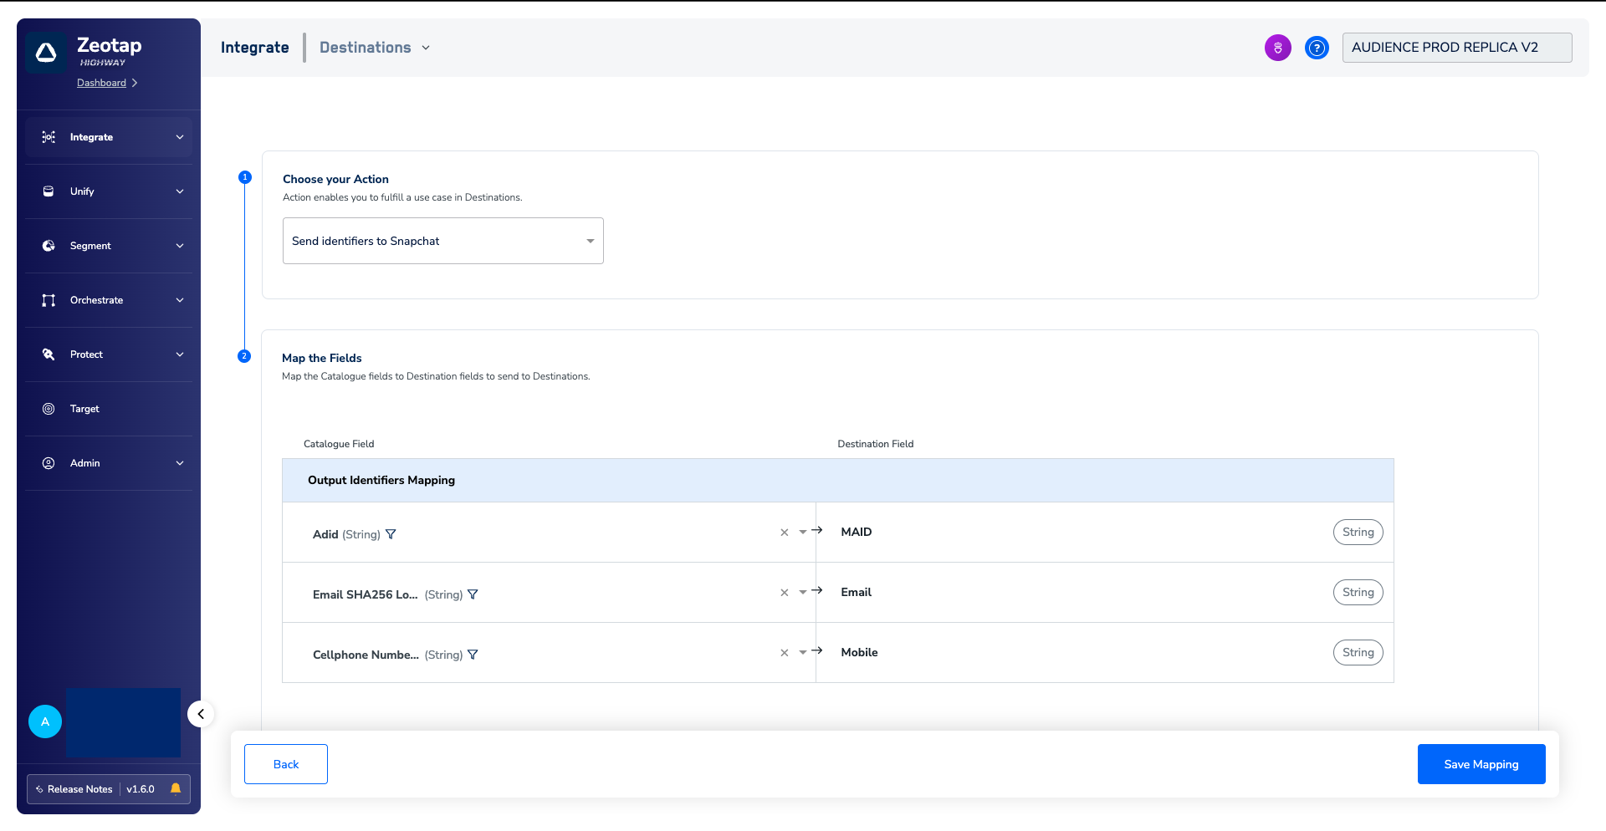Click the Unify sidebar icon
Screen dimensions: 1606x831
coord(49,191)
